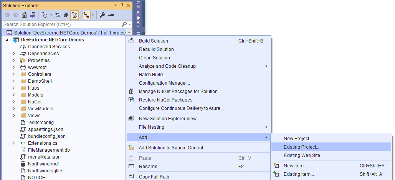
Task: Select the ViewModels folder
Action: [x=41, y=109]
